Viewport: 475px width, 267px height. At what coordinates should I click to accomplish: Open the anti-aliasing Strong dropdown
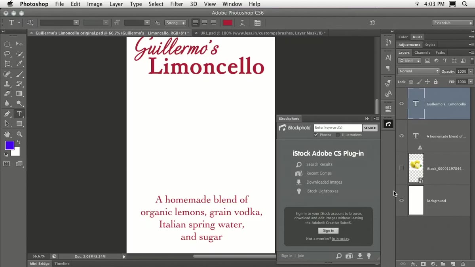coord(175,23)
